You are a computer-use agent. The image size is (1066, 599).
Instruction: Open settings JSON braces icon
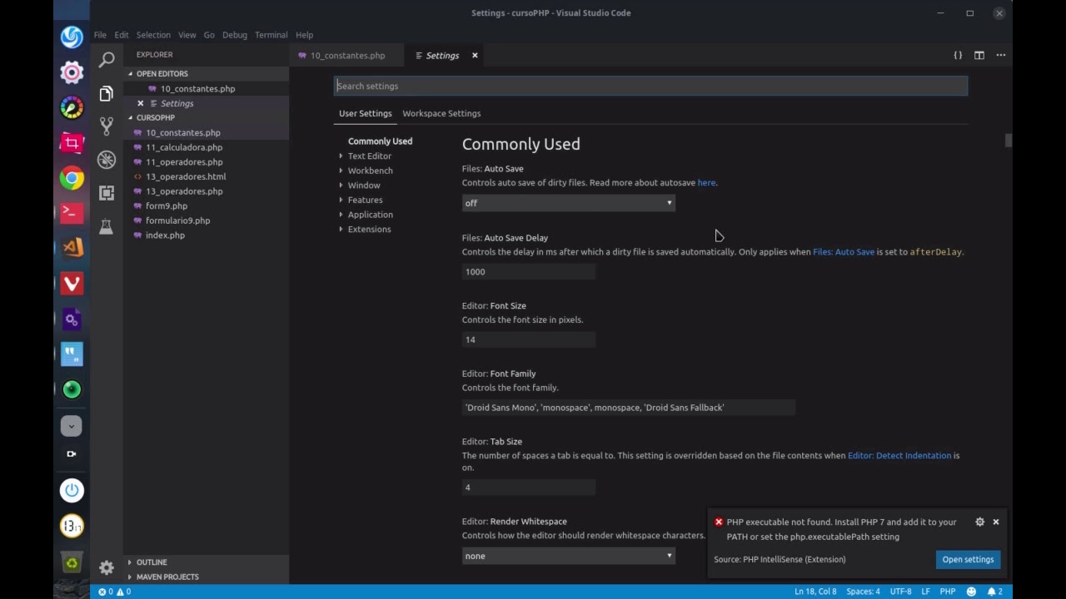(958, 55)
